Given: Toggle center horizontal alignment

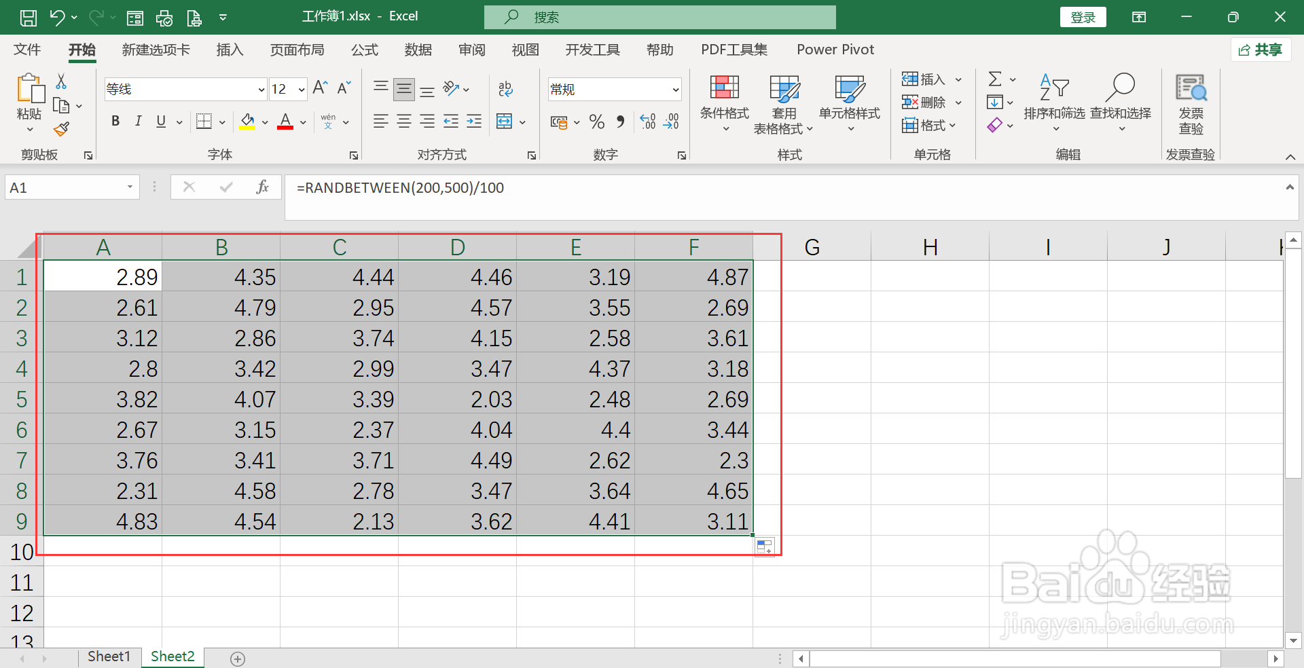Looking at the screenshot, I should (404, 122).
